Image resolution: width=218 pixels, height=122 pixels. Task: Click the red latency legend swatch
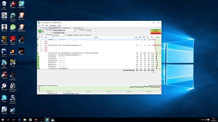[x=156, y=33]
